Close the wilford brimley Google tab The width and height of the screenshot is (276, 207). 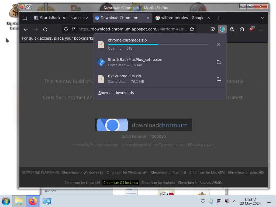(x=209, y=18)
